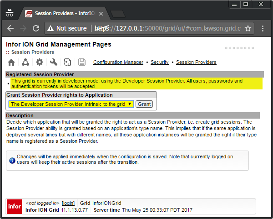Open the topology view icon
Viewport: 273px width, 219px height.
click(x=25, y=63)
